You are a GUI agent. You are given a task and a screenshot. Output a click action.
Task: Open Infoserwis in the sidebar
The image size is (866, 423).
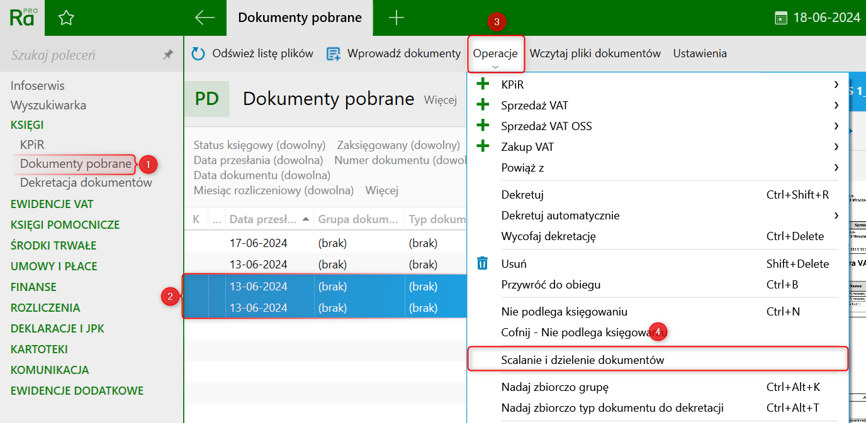[x=38, y=85]
